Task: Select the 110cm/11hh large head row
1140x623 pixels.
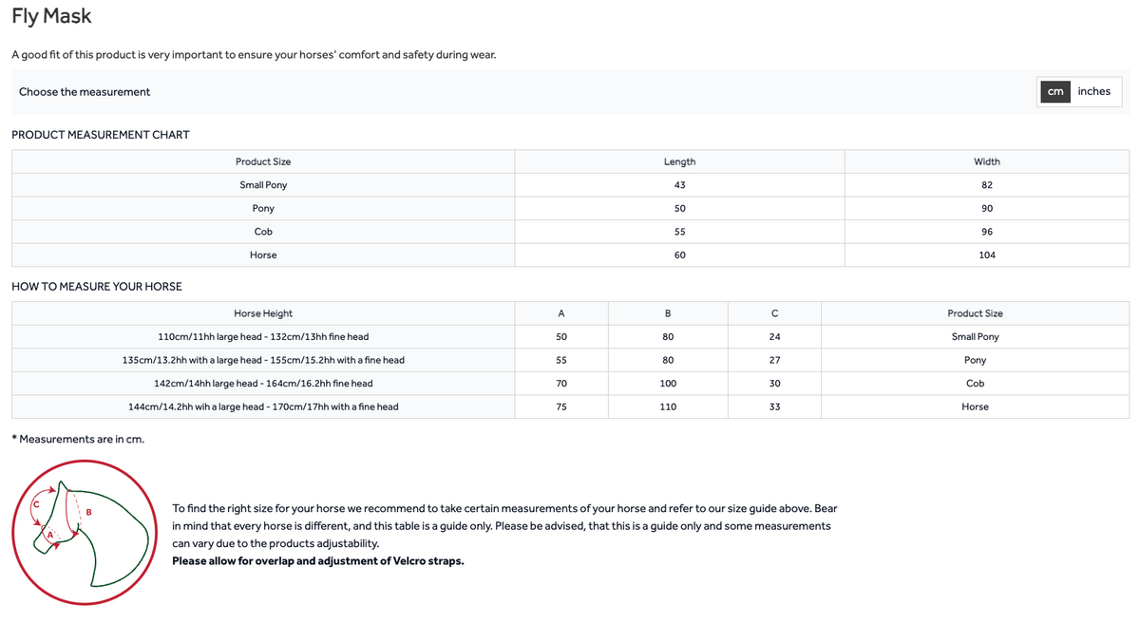Action: [x=570, y=337]
